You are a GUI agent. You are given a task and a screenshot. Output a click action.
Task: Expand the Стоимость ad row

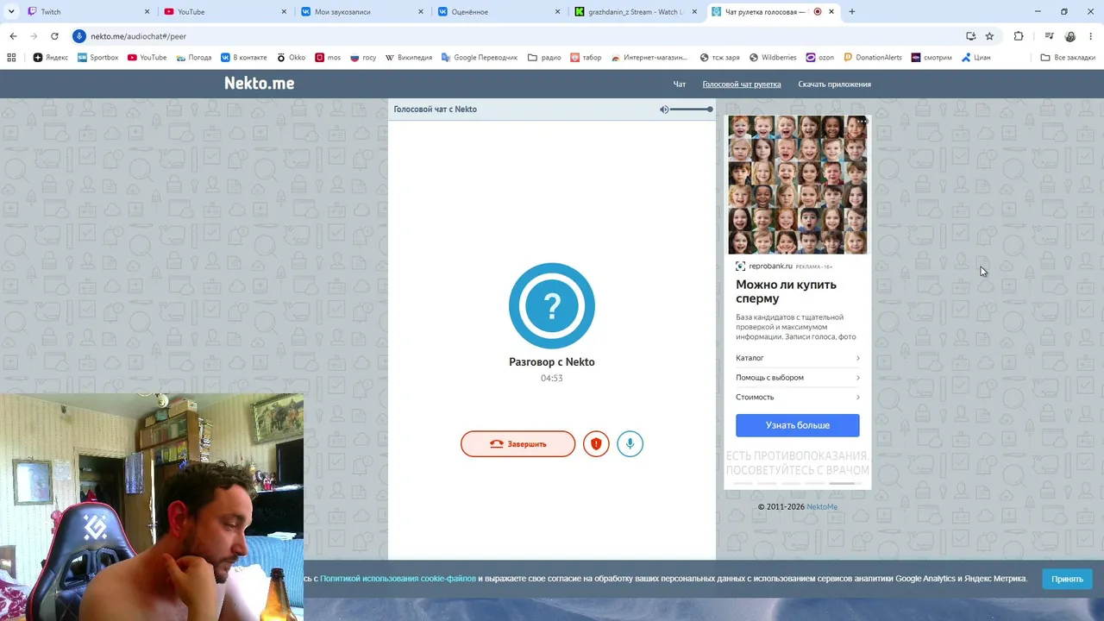coord(798,398)
